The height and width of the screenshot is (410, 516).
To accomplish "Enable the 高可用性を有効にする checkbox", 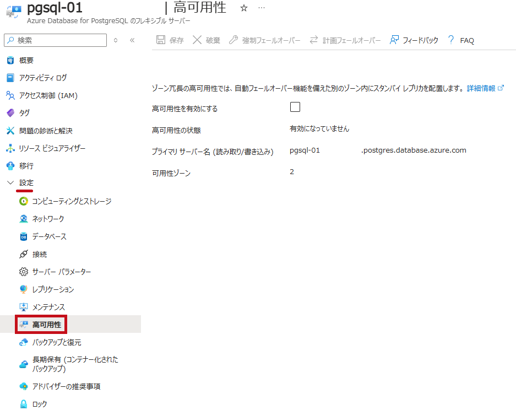I will point(295,107).
